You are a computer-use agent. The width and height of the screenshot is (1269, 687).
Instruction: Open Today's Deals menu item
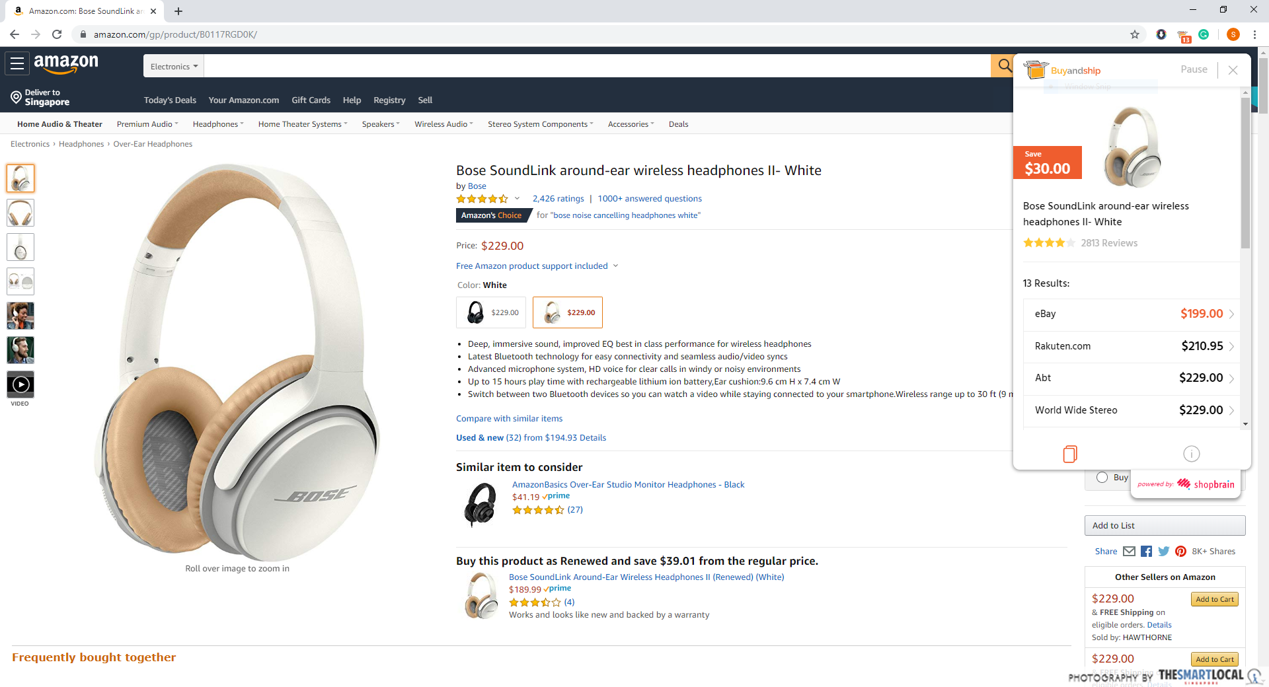170,100
